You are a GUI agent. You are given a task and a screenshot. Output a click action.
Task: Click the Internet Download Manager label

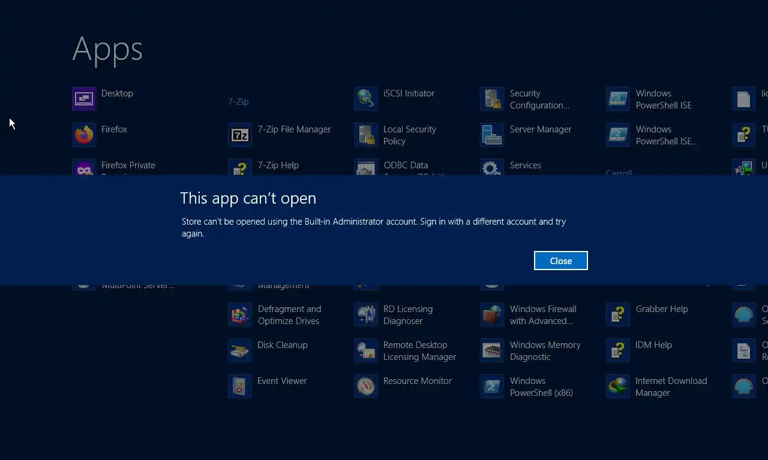671,387
